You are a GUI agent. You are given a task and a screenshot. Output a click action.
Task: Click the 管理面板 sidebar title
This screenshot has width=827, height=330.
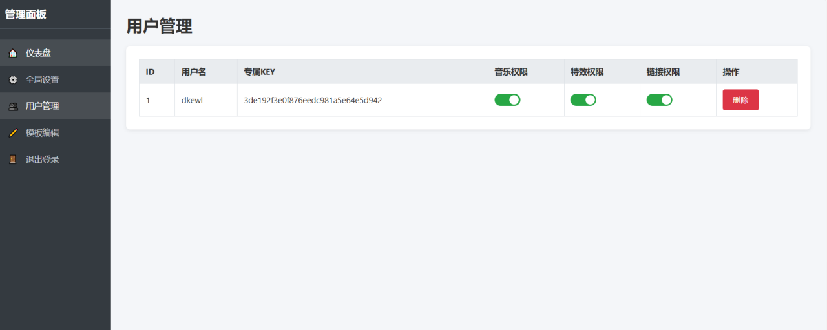point(26,14)
